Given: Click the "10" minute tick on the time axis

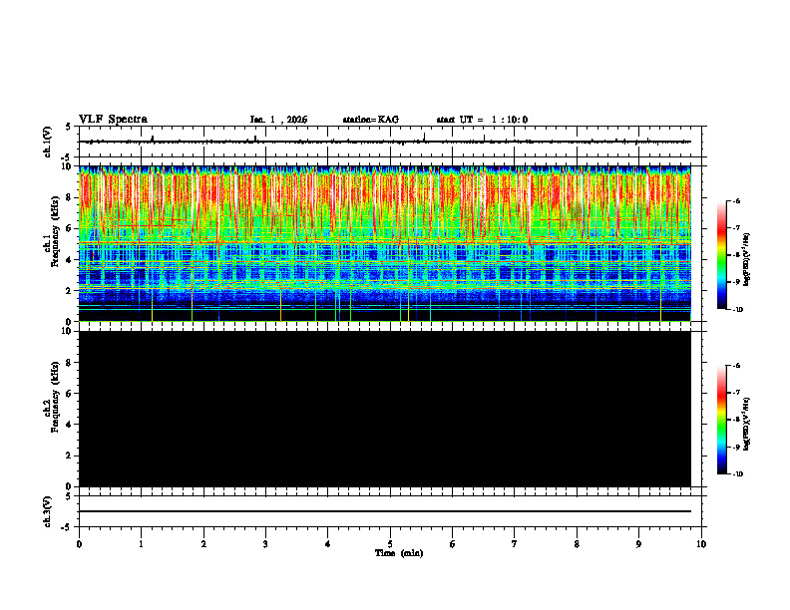Looking at the screenshot, I should 701,544.
